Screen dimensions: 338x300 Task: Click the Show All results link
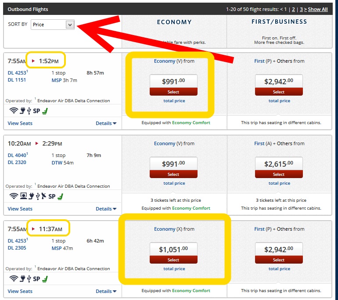[x=317, y=9]
